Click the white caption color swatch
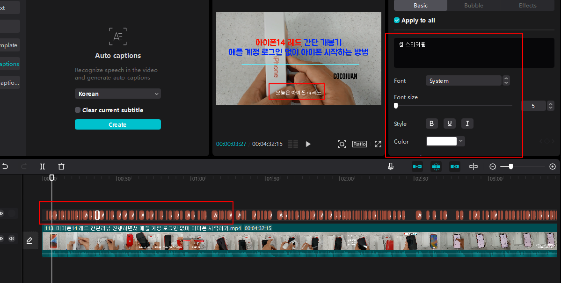The height and width of the screenshot is (283, 561). [x=442, y=141]
